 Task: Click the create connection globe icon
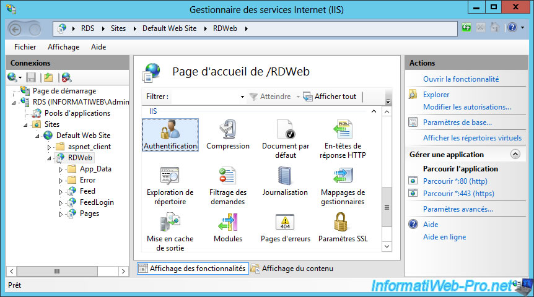pyautogui.click(x=12, y=77)
